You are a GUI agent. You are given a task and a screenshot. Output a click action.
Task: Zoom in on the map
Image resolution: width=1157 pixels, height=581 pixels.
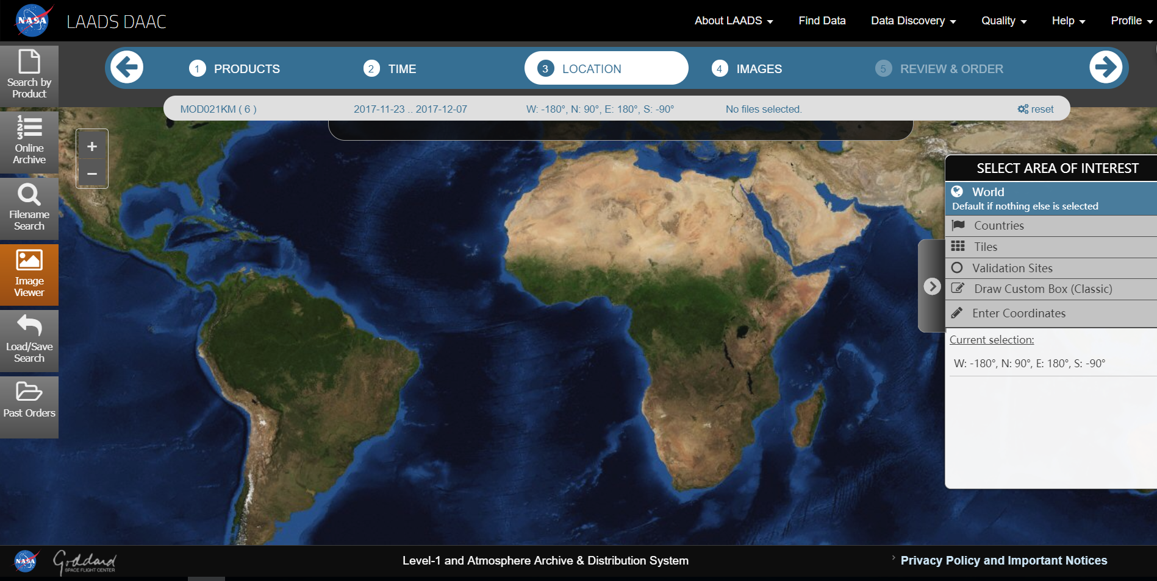point(92,146)
